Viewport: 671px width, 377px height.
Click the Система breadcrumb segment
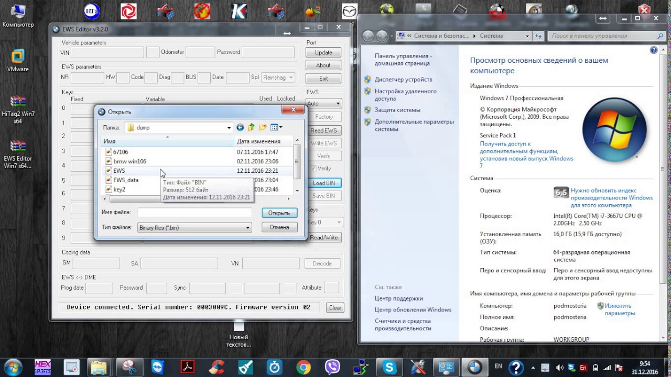pos(491,36)
